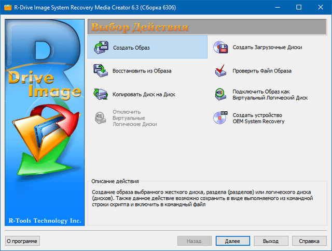
Task: Click the greyed Отключить Виртуальные Логические Диски icon
Action: 100,118
